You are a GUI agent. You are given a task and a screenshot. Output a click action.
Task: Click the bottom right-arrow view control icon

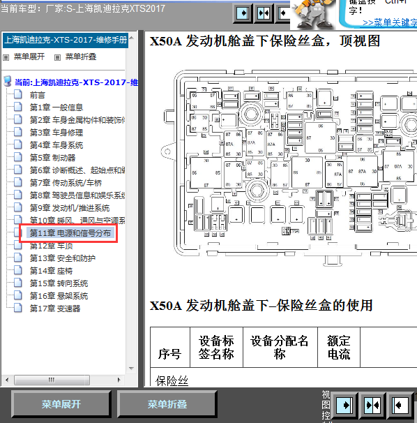(x=344, y=405)
